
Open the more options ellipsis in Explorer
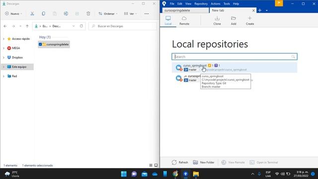(x=147, y=13)
